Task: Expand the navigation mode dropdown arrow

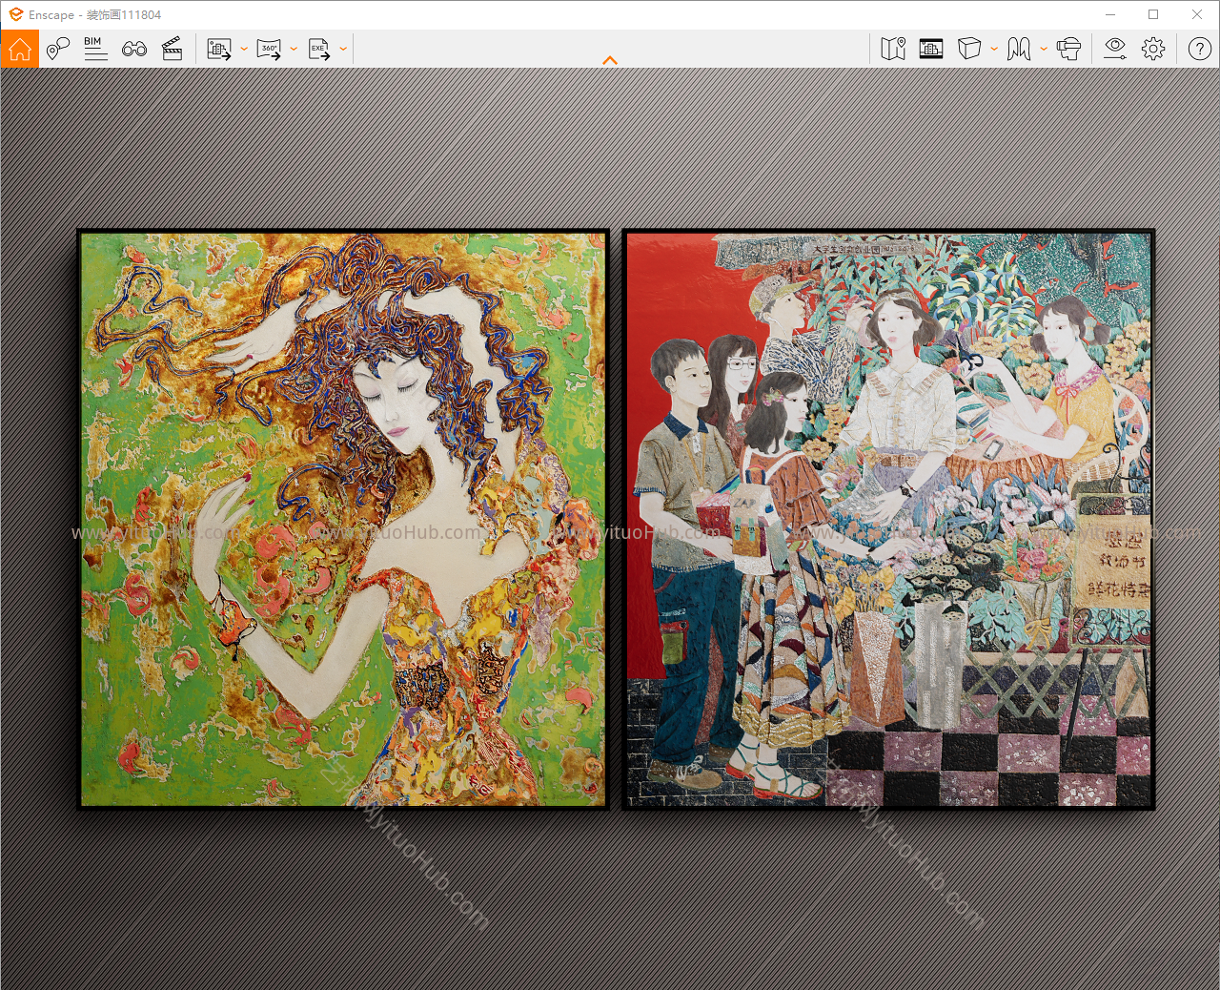Action: (x=1044, y=49)
